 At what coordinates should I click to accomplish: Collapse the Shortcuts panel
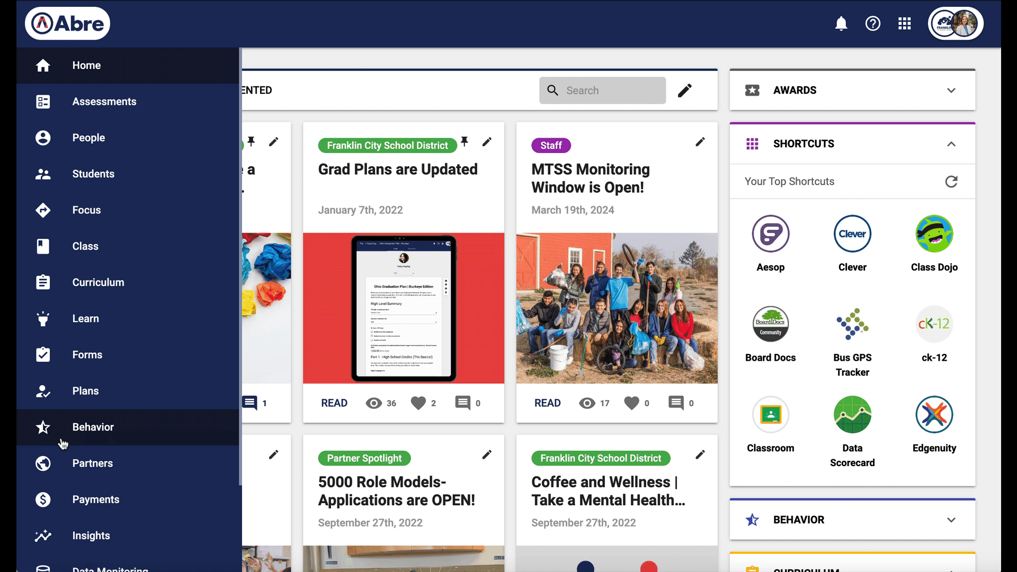(x=951, y=144)
